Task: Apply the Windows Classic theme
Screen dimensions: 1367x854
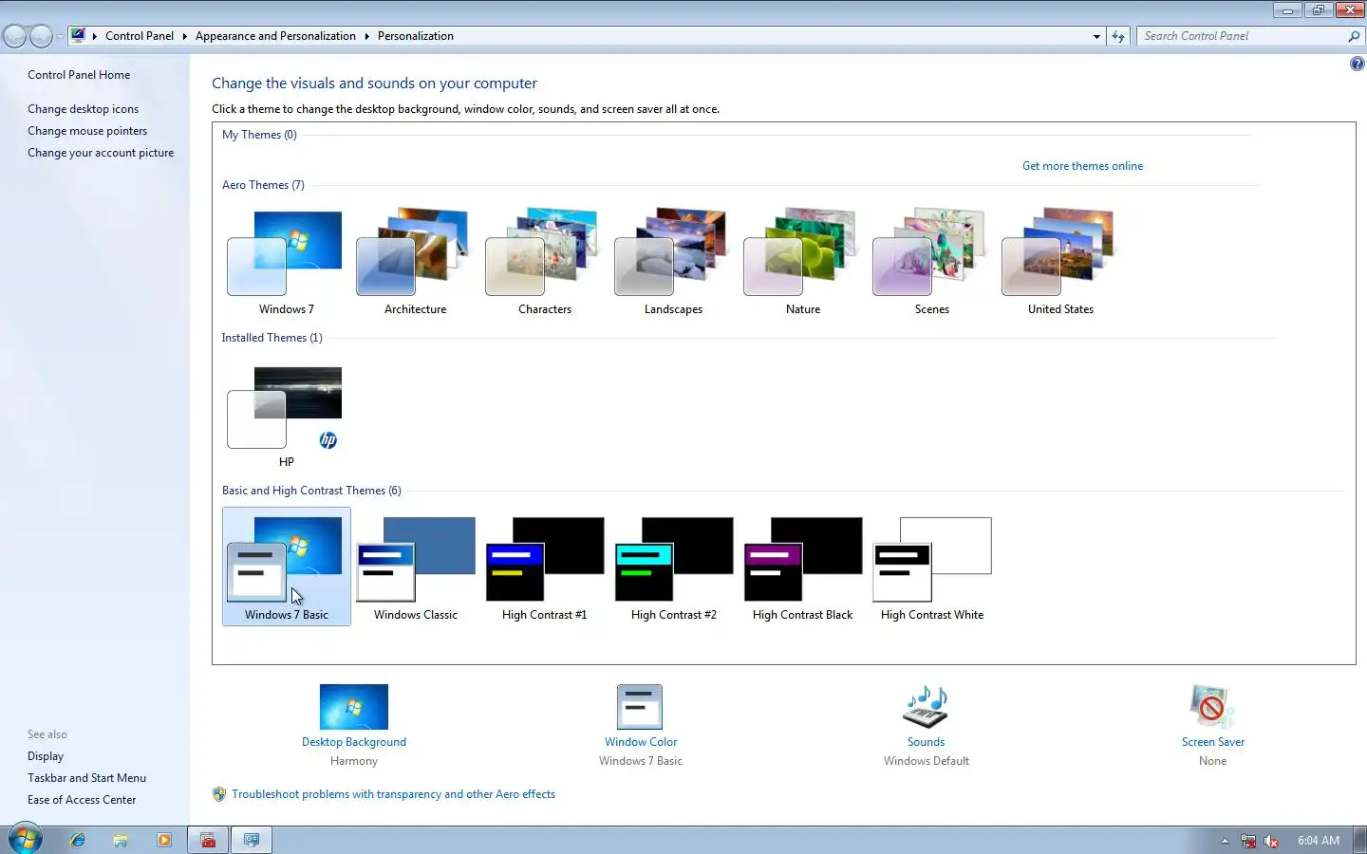Action: point(415,566)
